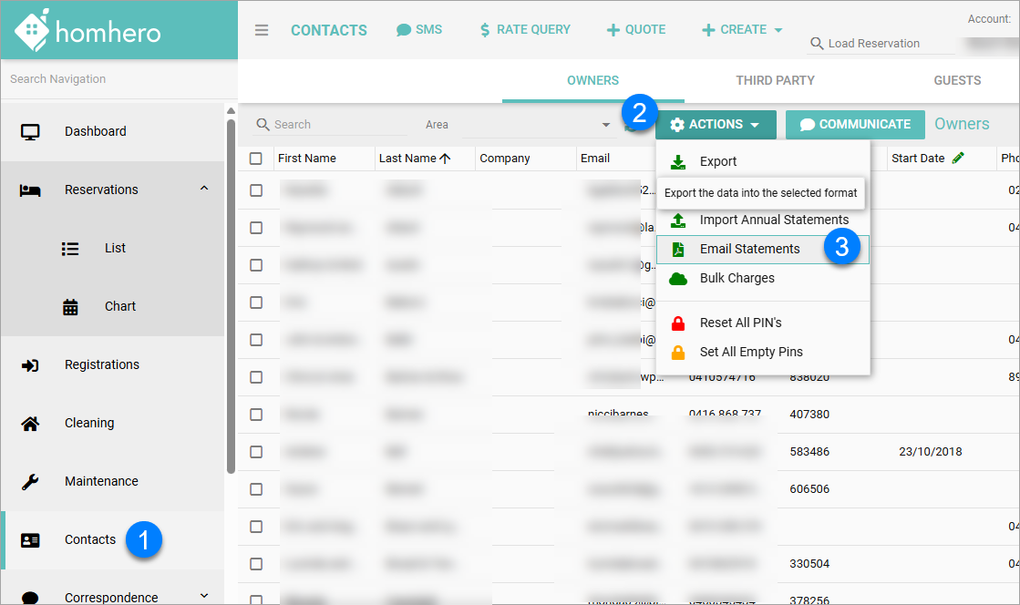
Task: Expand the Create dropdown
Action: 742,30
